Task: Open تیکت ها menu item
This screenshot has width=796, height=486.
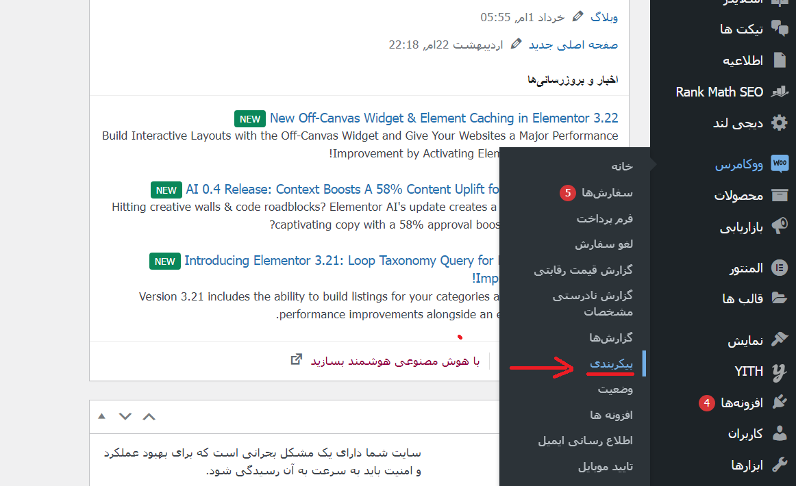Action: [741, 29]
